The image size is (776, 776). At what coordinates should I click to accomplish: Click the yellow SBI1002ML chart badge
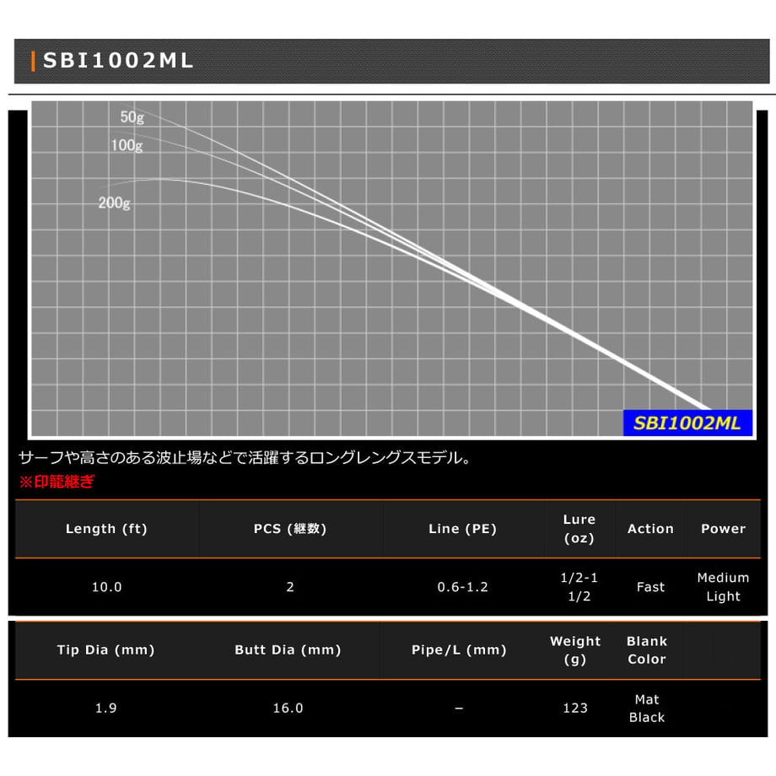(687, 423)
